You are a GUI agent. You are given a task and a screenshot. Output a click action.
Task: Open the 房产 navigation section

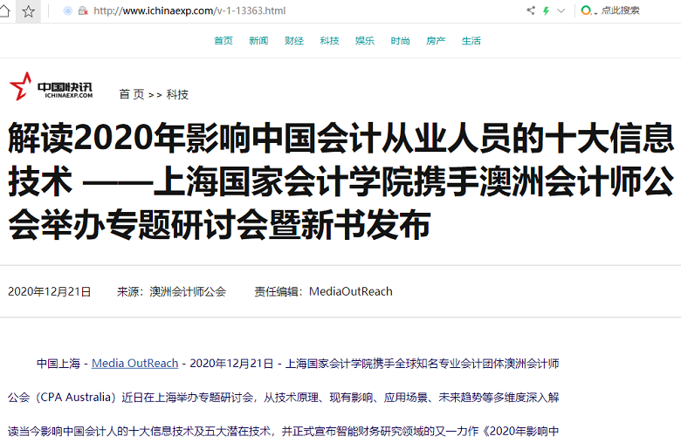click(x=436, y=41)
